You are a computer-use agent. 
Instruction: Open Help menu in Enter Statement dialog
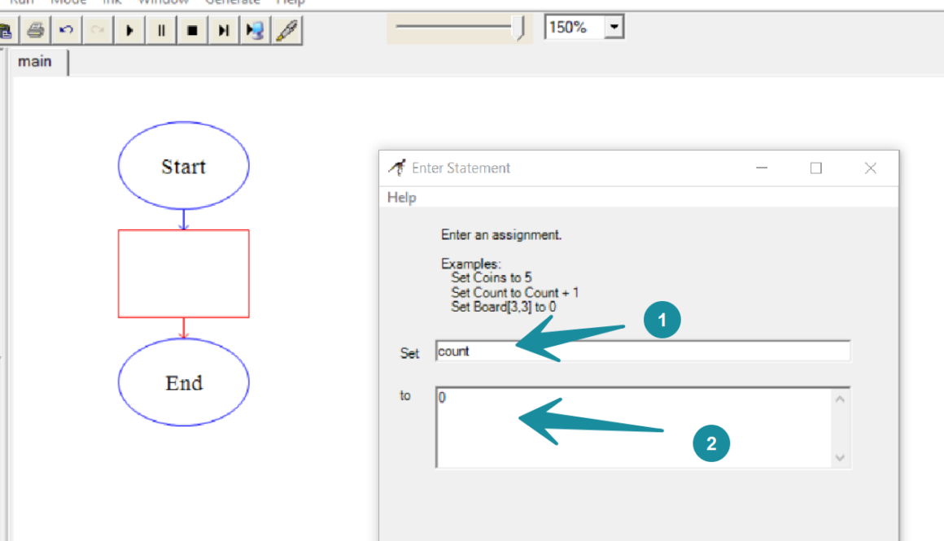pos(401,198)
